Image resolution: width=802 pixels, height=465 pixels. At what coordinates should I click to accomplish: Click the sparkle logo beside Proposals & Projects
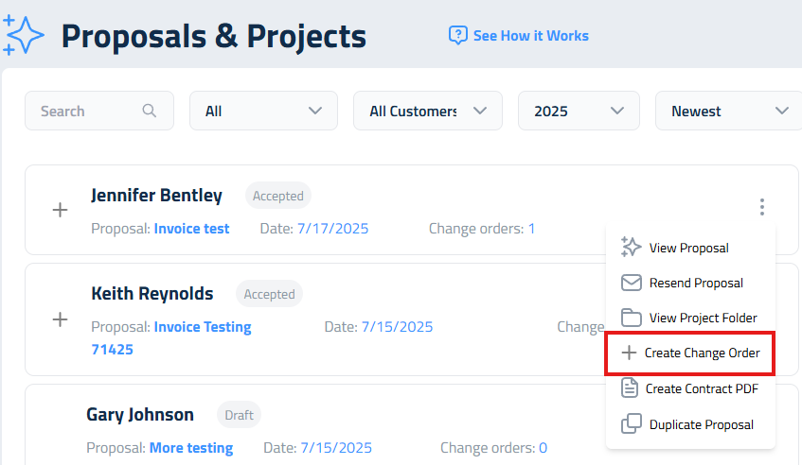[24, 35]
